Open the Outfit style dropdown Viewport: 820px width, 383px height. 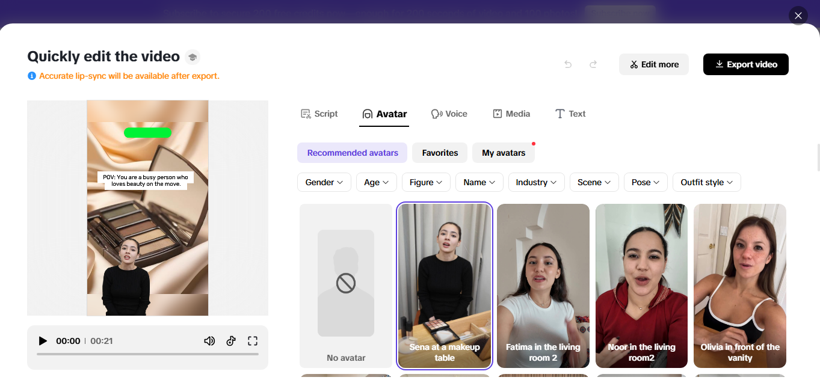pos(706,182)
